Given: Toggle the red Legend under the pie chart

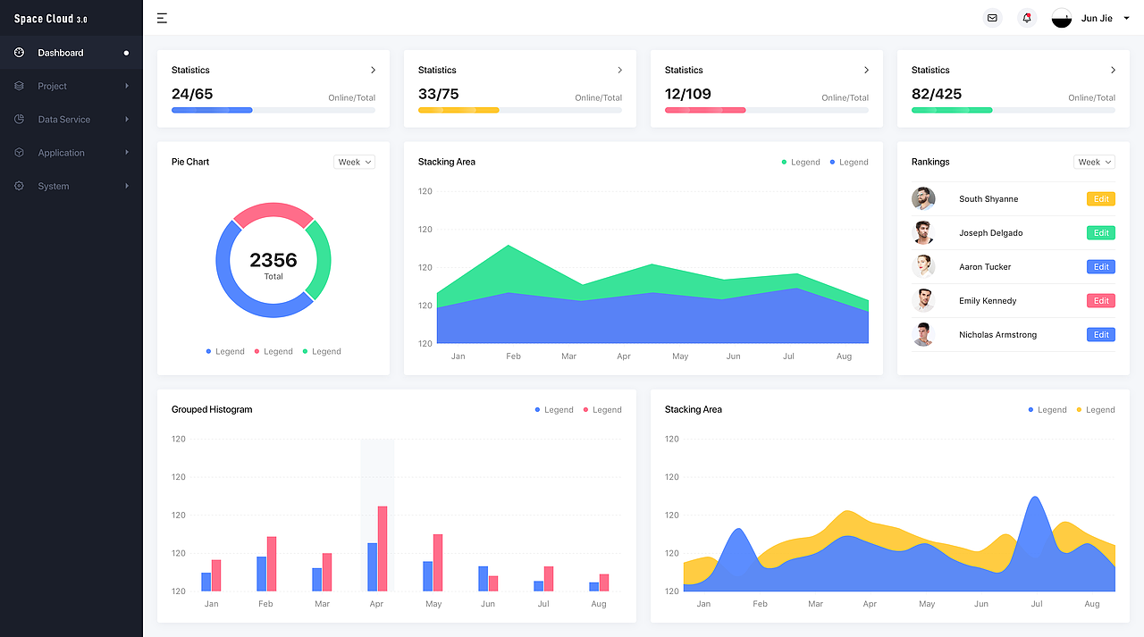Looking at the screenshot, I should tap(273, 351).
